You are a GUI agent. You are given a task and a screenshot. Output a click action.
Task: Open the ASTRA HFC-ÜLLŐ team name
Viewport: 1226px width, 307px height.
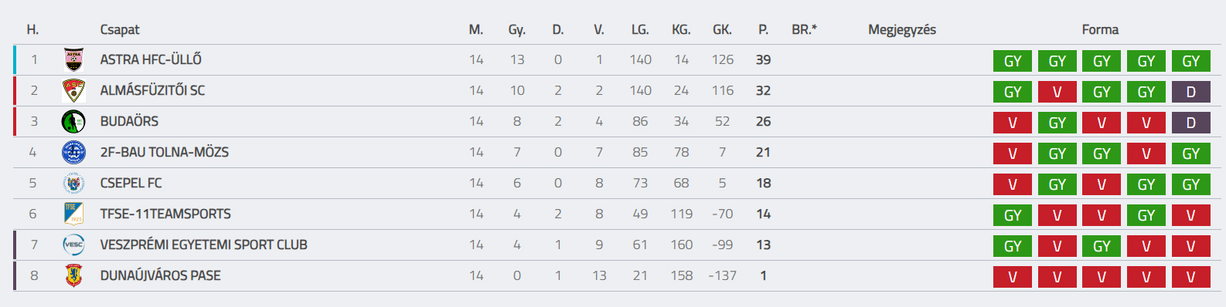151,59
